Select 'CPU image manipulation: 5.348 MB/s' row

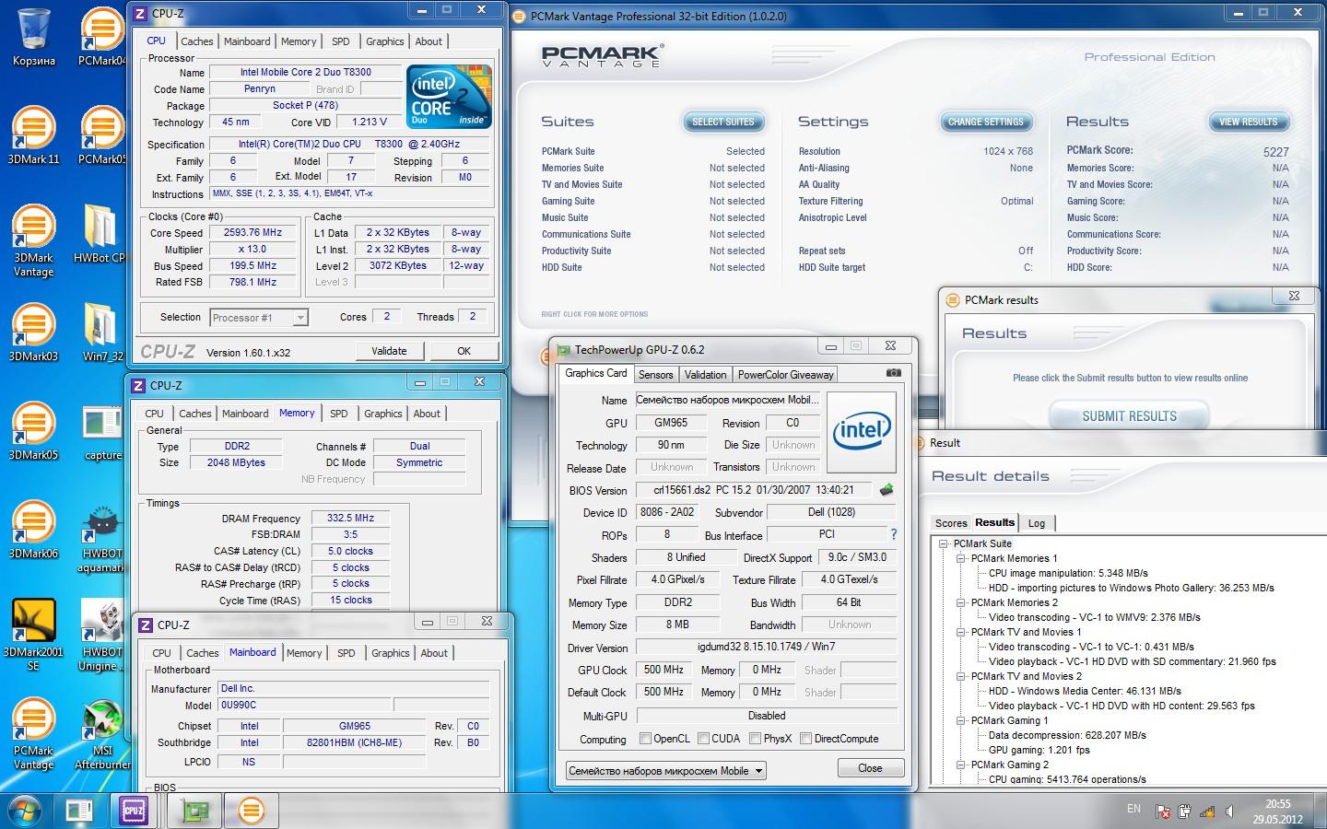(x=1068, y=573)
